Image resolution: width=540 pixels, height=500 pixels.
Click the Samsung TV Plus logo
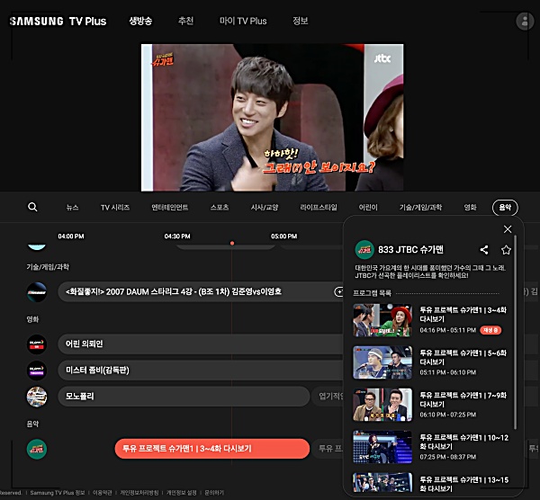[58, 21]
